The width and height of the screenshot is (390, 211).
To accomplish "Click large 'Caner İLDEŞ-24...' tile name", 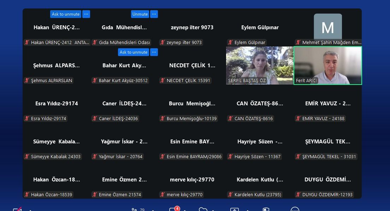I will 124,104.
